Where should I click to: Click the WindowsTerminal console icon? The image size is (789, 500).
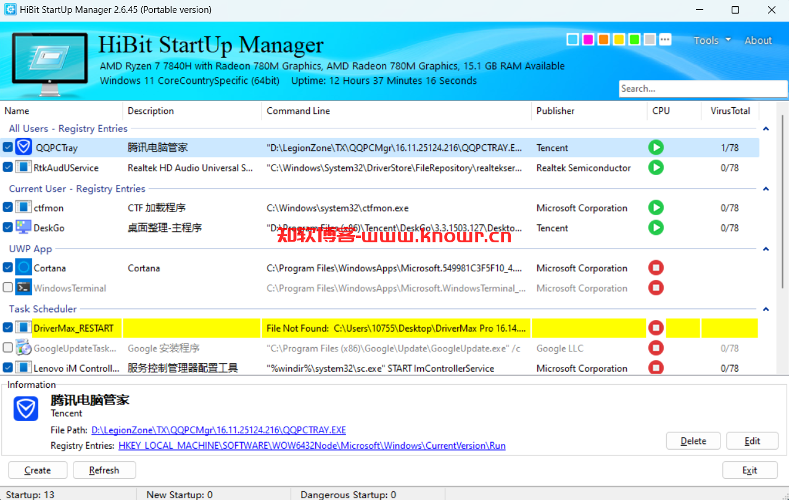[x=23, y=288]
